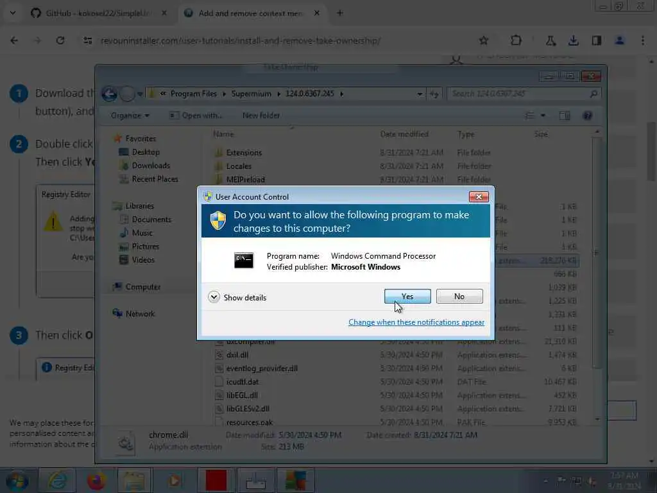This screenshot has width=657, height=493.
Task: Switch to 'Add and remove context menu' tab
Action: [251, 13]
